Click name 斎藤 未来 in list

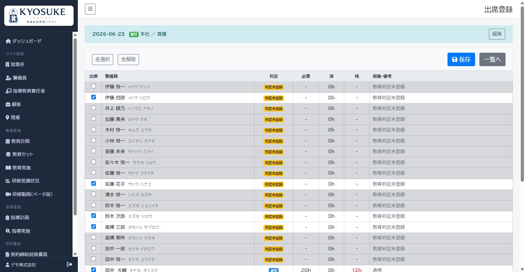click(x=115, y=151)
